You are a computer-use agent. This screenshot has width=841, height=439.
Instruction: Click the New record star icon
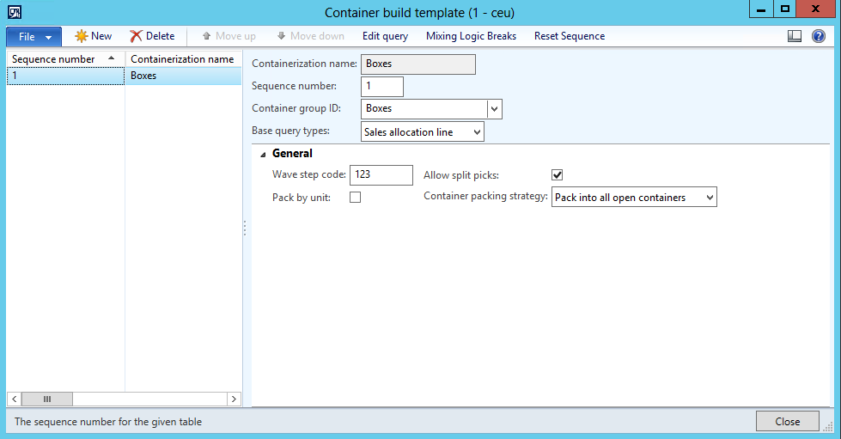click(82, 36)
